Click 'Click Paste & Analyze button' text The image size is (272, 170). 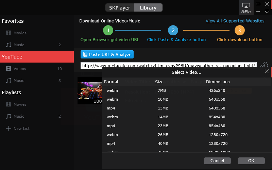[176, 39]
